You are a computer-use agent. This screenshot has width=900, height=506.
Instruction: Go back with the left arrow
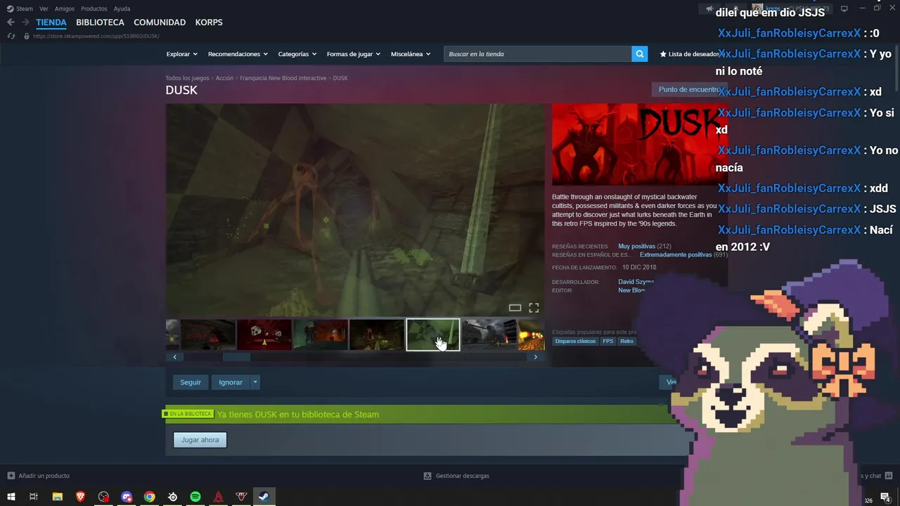tap(11, 22)
